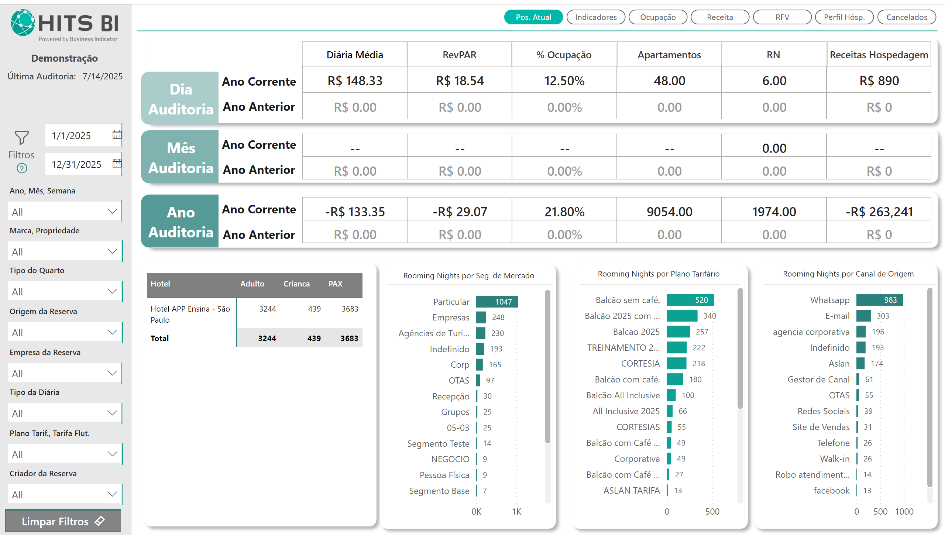945x539 pixels.
Task: Expand the Ano, Mês, Semana dropdown
Action: 112,212
